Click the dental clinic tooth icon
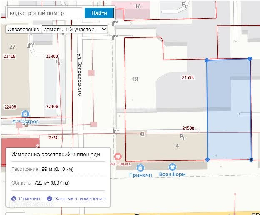The height and width of the screenshot is (215, 260). (118, 157)
